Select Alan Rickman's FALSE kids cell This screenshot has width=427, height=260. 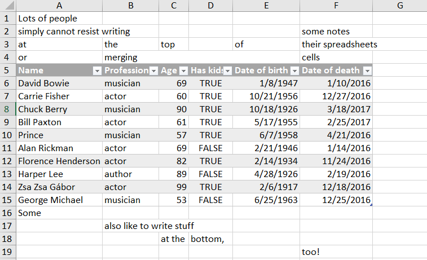210,148
